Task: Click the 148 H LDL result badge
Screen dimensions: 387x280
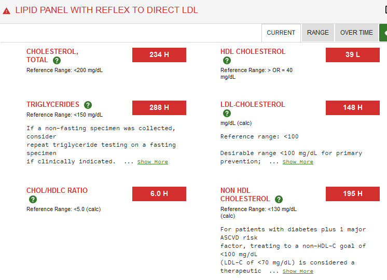Action: (x=352, y=108)
